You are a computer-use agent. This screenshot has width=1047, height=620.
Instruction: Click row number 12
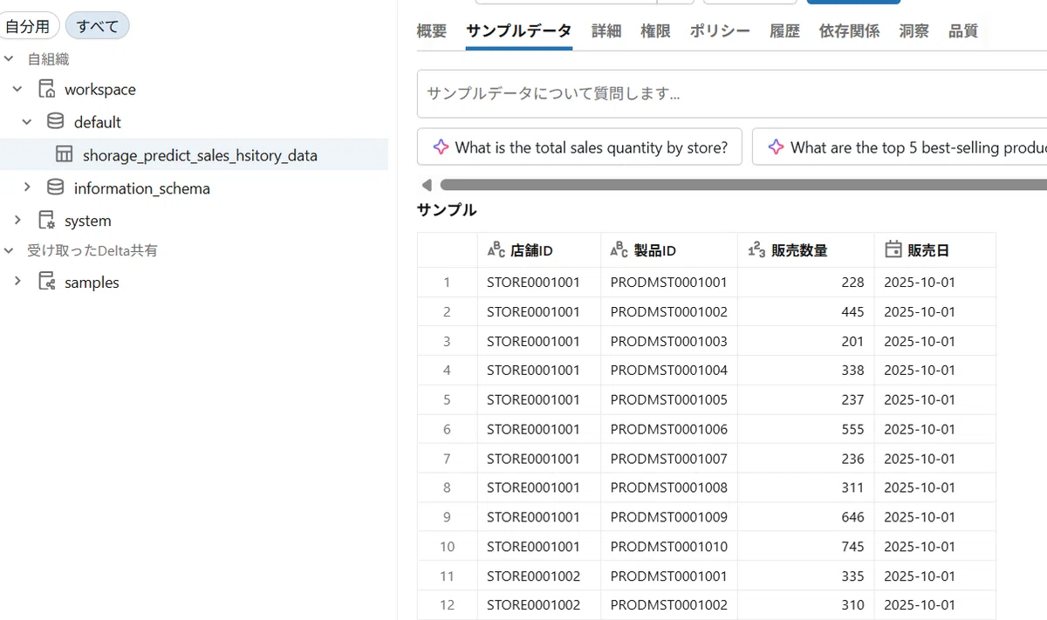pos(447,605)
